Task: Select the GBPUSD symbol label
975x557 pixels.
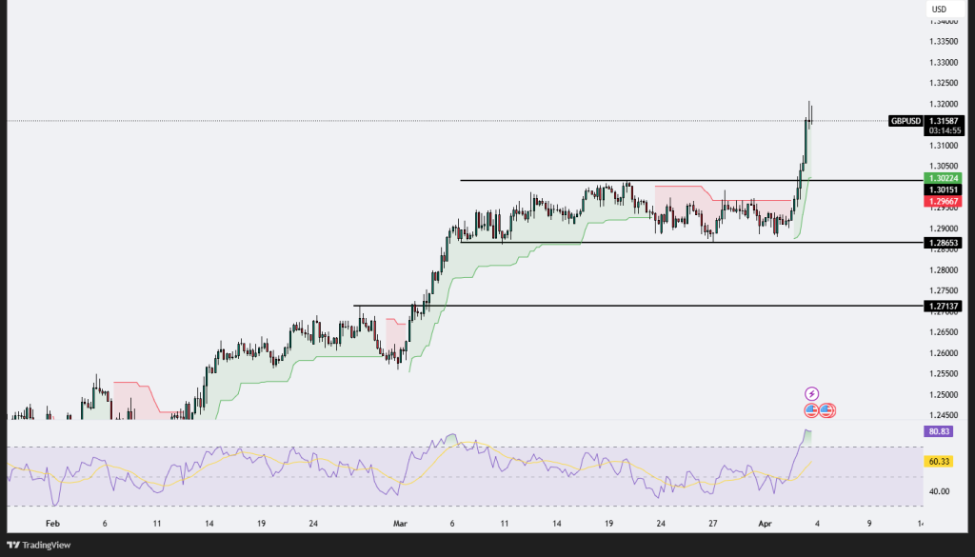Action: pos(905,121)
